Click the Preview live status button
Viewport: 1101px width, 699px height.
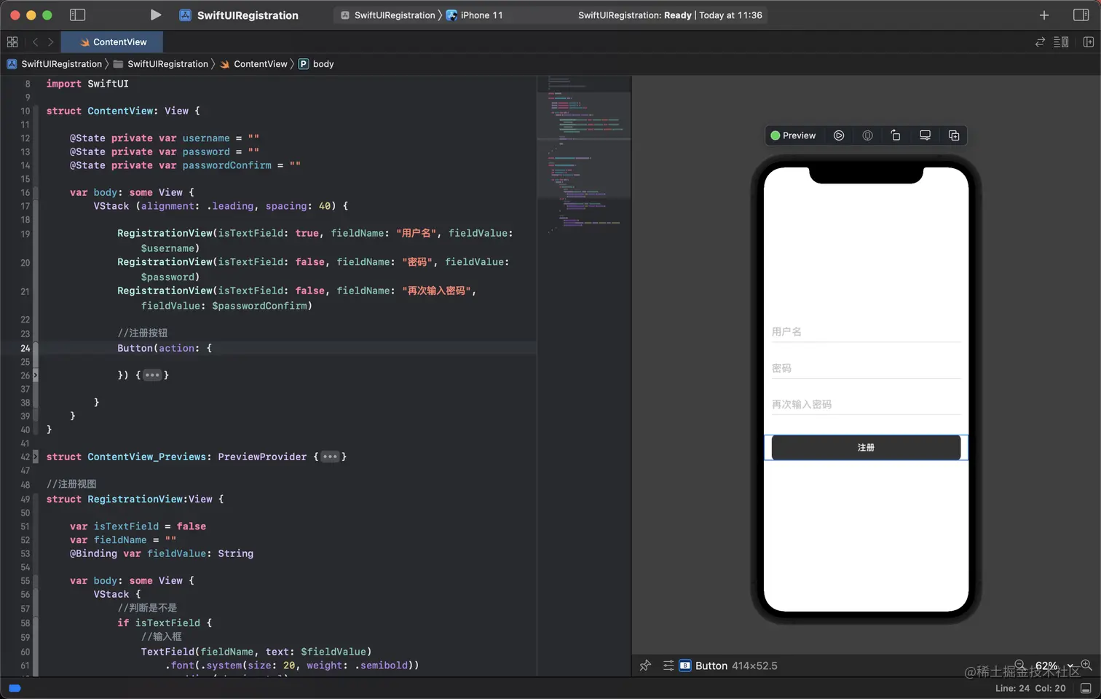pos(793,135)
